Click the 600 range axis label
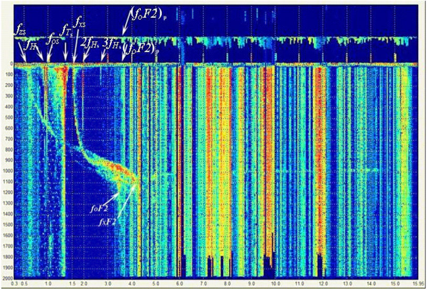Image resolution: width=427 pixels, height=290 pixels. click(x=8, y=128)
